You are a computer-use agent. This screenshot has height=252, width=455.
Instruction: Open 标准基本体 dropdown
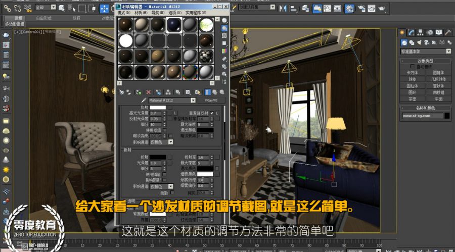(x=448, y=52)
